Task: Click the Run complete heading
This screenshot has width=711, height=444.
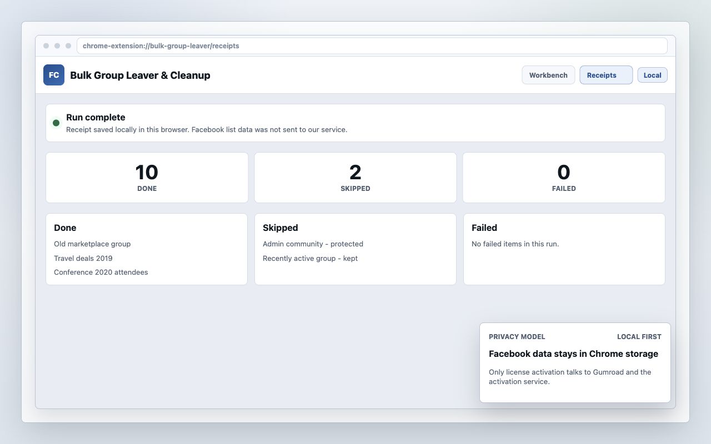Action: click(96, 117)
